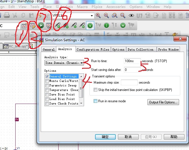Check Skip initial transient bias point
The height and width of the screenshot is (150, 189).
click(95, 90)
